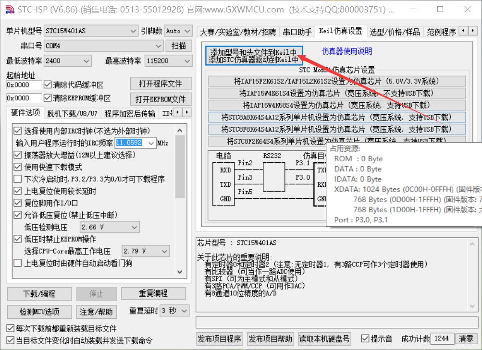Open 低压检测电压 2.66 V dropdown
This screenshot has height=350, width=482.
[x=110, y=227]
